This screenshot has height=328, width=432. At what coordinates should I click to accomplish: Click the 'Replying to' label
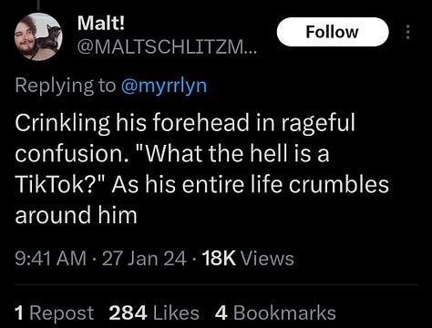[x=66, y=86]
